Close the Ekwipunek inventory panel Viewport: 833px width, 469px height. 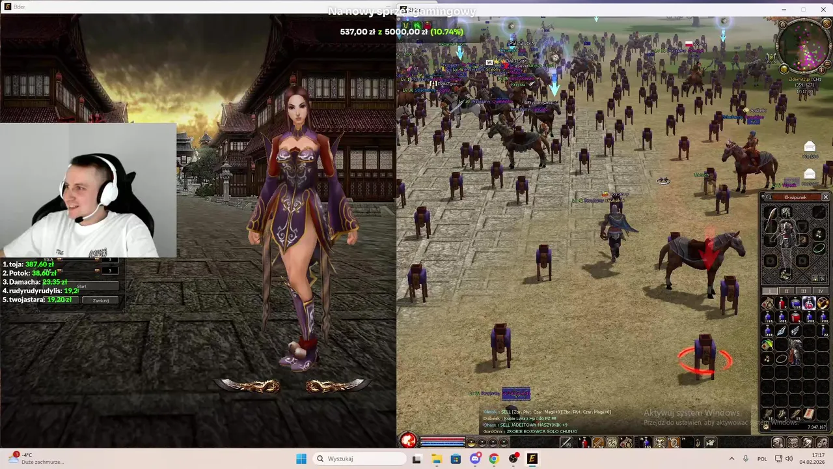[825, 197]
